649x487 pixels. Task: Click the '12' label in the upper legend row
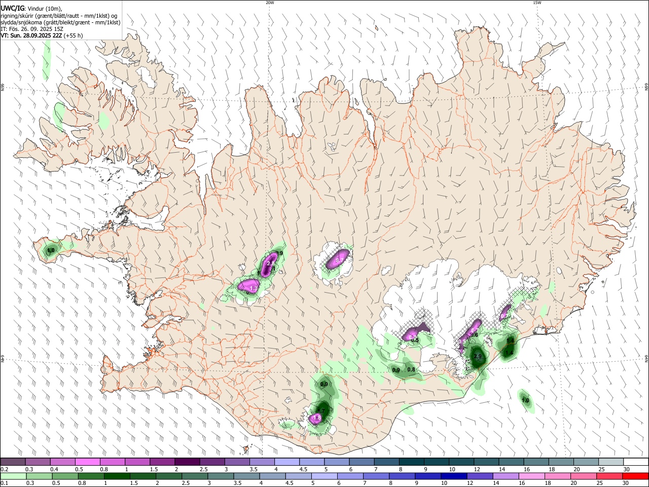[477, 470]
